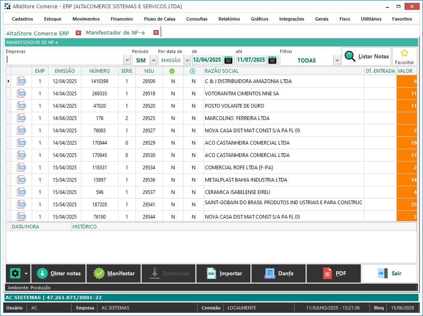Click the Manifestar button

pyautogui.click(x=114, y=273)
